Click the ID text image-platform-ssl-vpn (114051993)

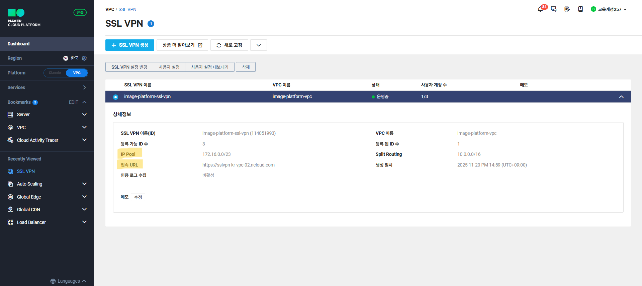point(239,133)
